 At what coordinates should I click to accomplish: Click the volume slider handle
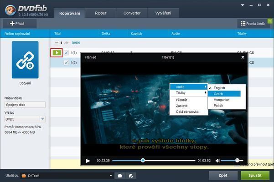(237, 160)
